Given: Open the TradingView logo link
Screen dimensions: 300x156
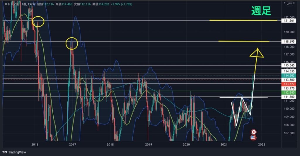Looking at the screenshot, I should [x=14, y=152].
